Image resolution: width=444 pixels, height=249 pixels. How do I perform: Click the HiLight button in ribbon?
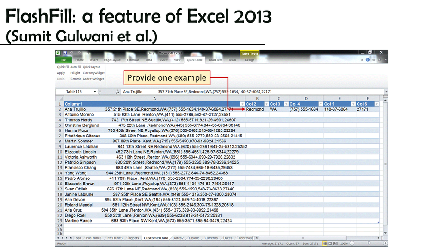coord(75,73)
